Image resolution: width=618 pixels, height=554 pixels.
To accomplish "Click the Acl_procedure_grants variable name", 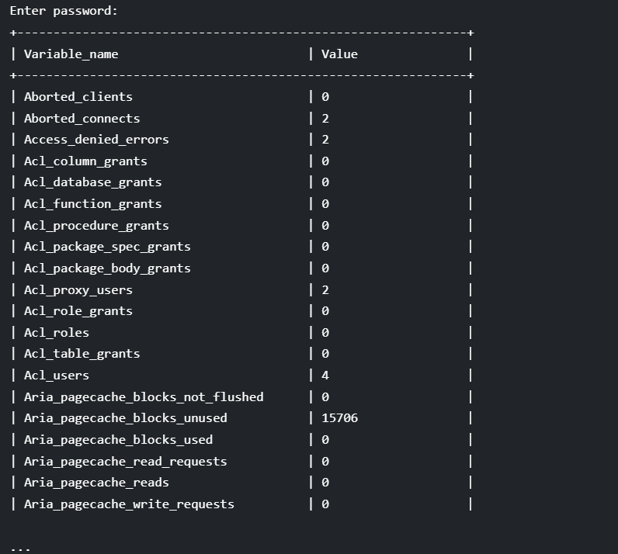I will [96, 226].
